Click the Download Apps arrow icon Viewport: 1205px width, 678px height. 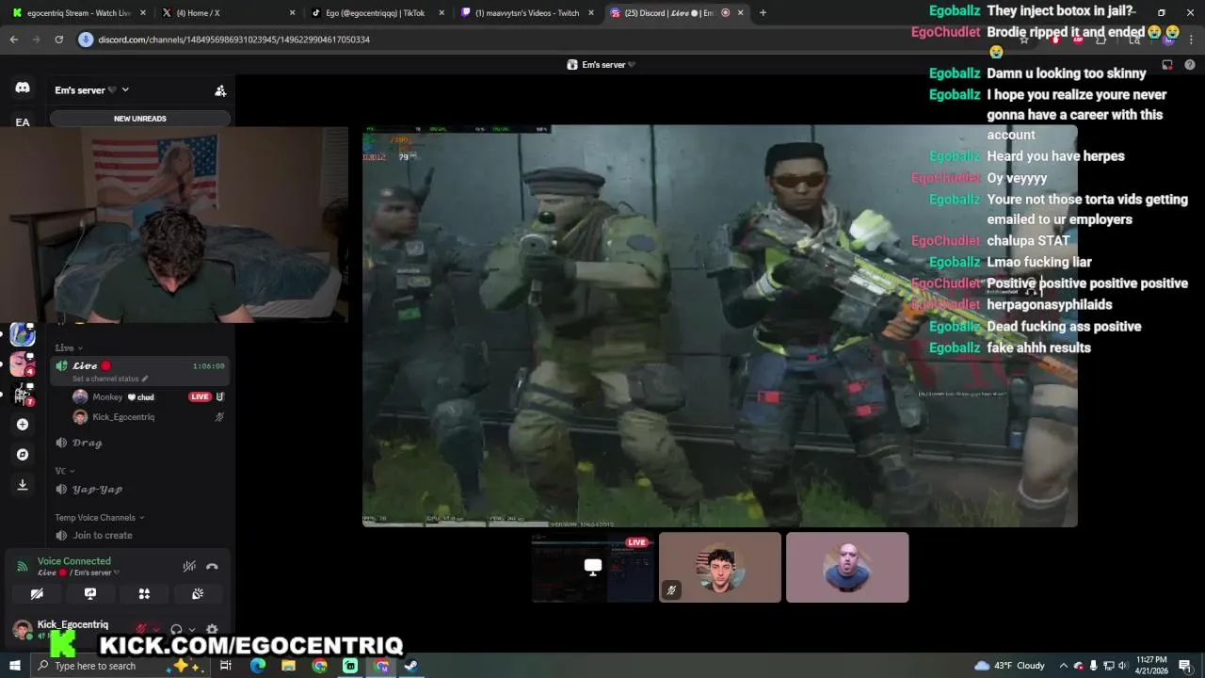pos(23,485)
